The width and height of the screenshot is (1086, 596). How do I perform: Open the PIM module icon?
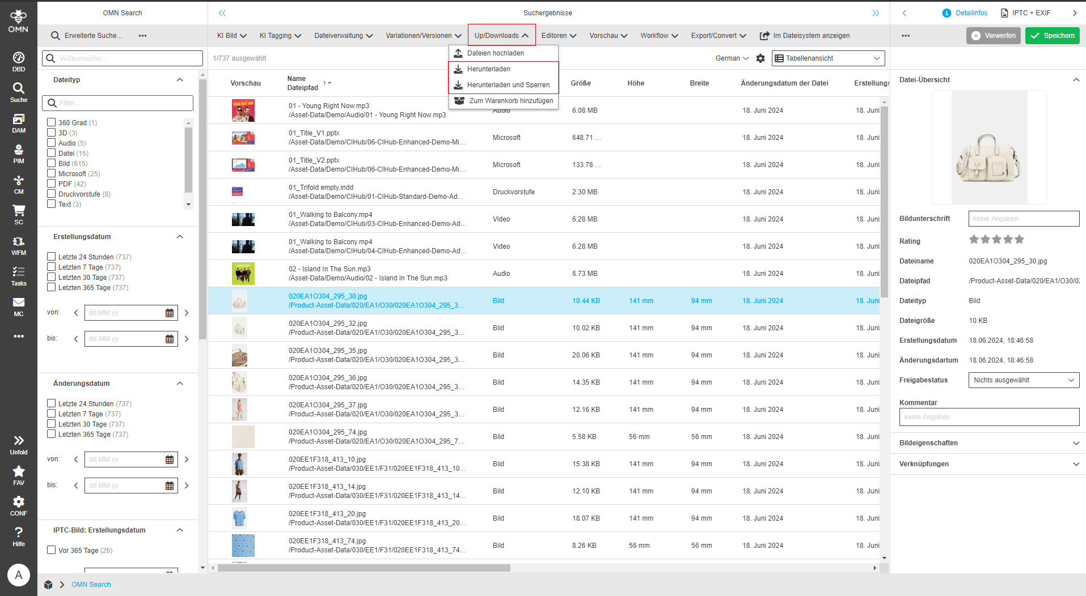[x=19, y=153]
